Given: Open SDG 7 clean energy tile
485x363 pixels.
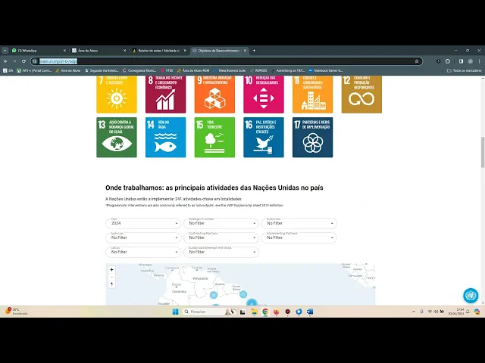Looking at the screenshot, I should point(117,95).
